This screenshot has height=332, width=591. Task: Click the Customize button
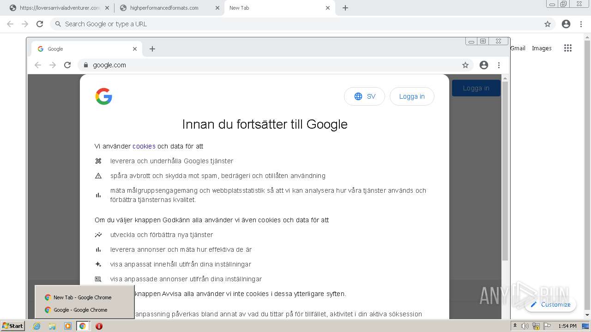click(550, 304)
